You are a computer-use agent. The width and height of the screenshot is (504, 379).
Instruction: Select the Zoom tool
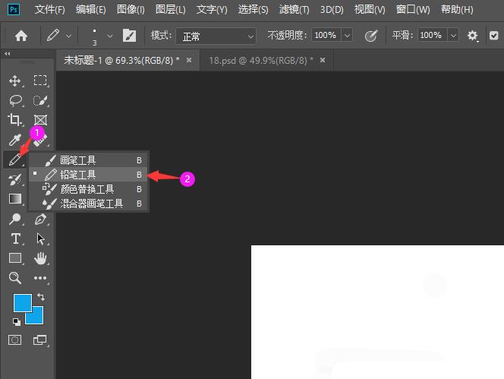coord(15,278)
